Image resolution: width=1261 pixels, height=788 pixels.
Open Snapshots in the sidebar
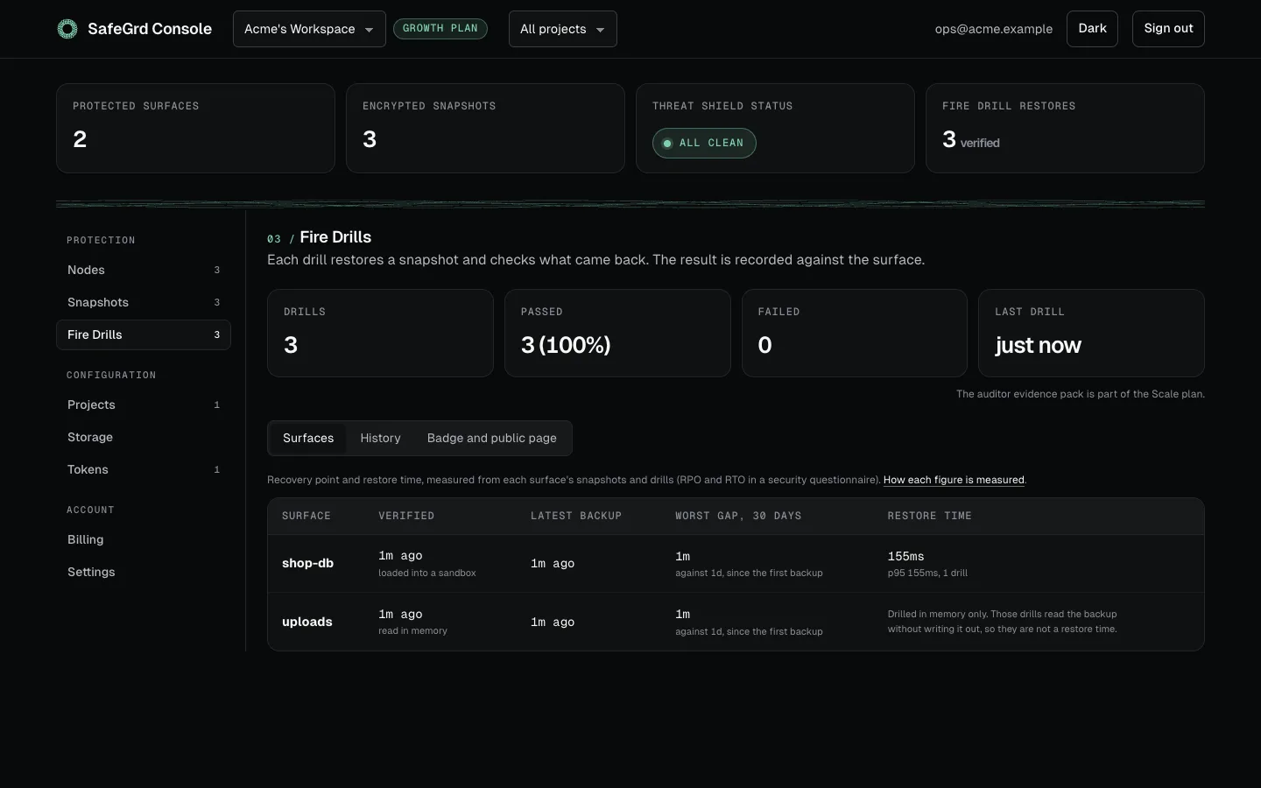click(x=144, y=302)
